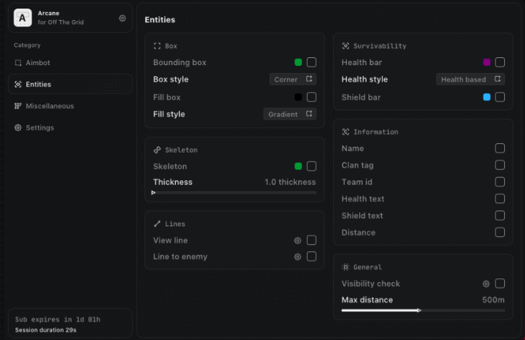525x340 pixels.
Task: Pick the Shield bar blue color swatch
Action: click(x=487, y=97)
